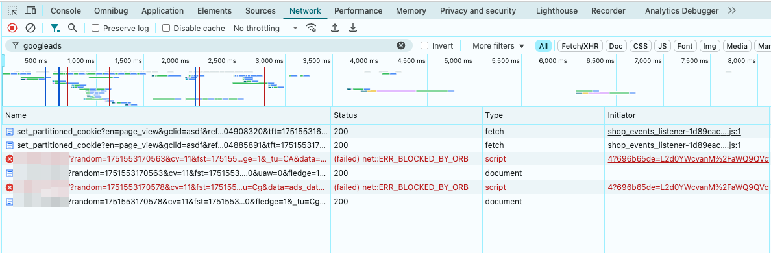This screenshot has width=771, height=253.
Task: Filter by Doc requests
Action: (616, 46)
